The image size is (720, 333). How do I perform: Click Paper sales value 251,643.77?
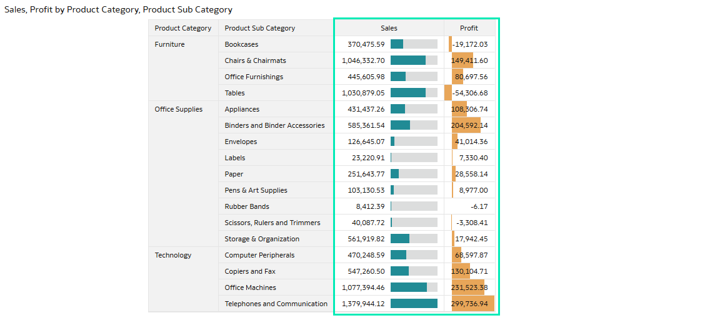click(366, 174)
